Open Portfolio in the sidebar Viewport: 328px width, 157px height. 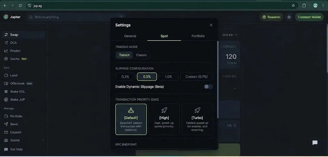pyautogui.click(x=24, y=116)
